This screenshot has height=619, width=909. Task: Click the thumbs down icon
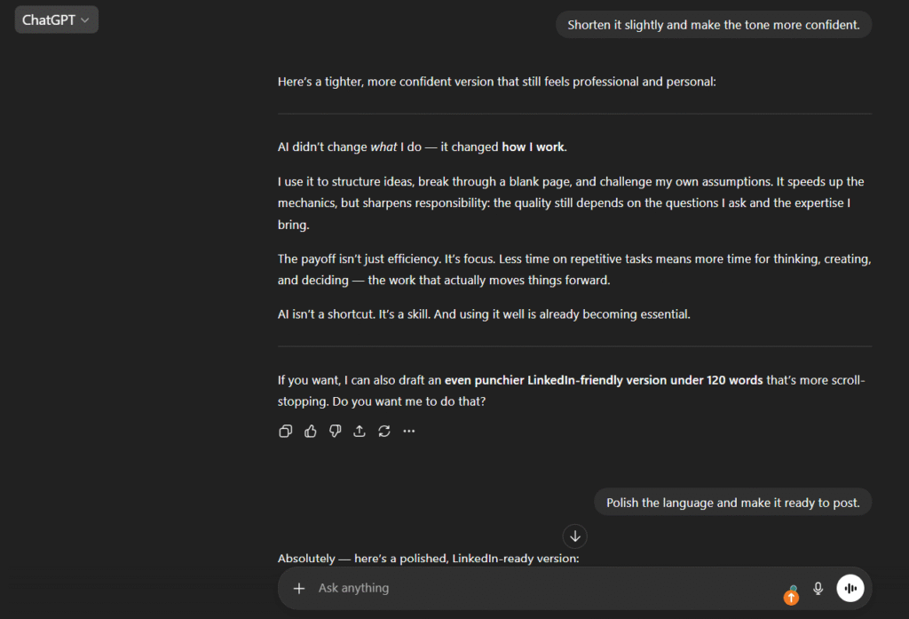335,432
